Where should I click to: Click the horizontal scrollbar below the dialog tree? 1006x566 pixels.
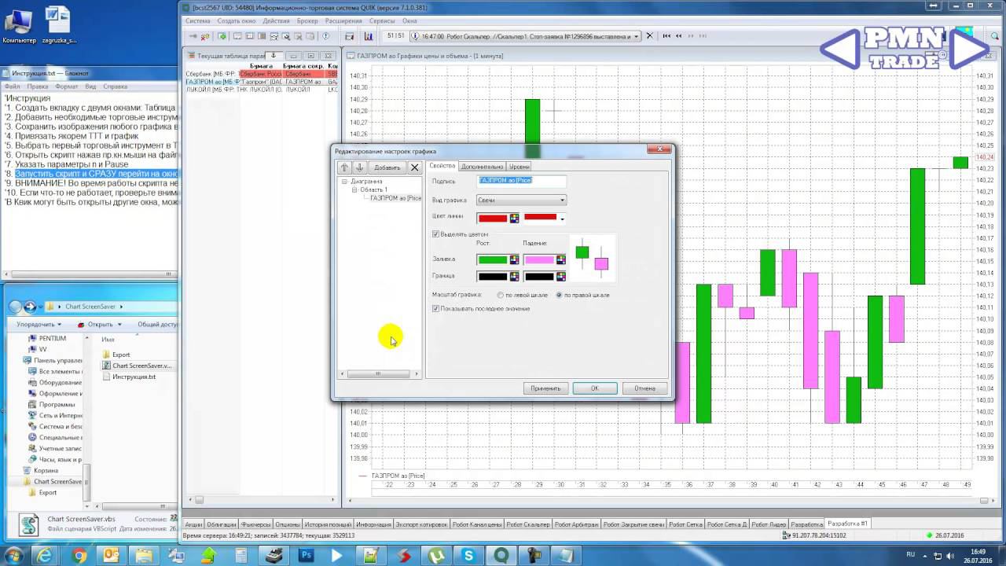coord(380,374)
